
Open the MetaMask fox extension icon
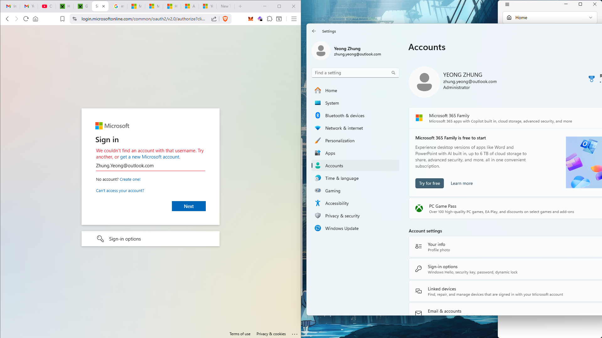point(251,19)
